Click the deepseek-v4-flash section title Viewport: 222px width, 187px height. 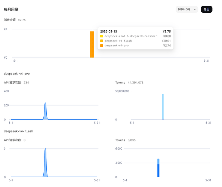pos(18,131)
